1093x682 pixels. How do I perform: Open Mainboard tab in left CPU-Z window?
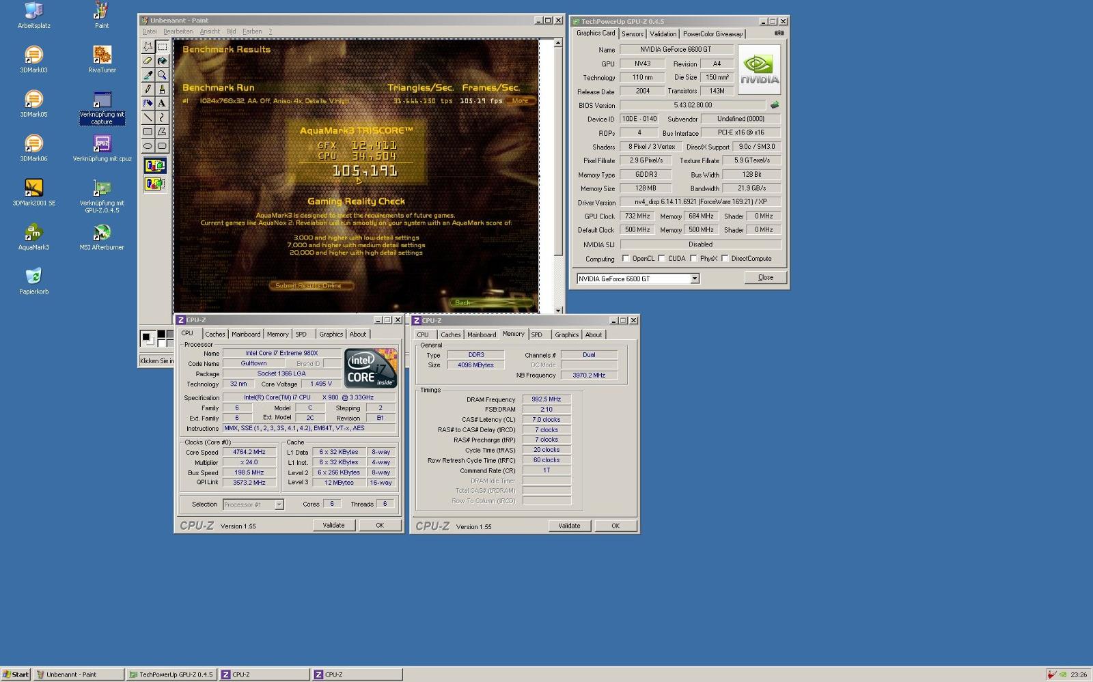tap(246, 335)
